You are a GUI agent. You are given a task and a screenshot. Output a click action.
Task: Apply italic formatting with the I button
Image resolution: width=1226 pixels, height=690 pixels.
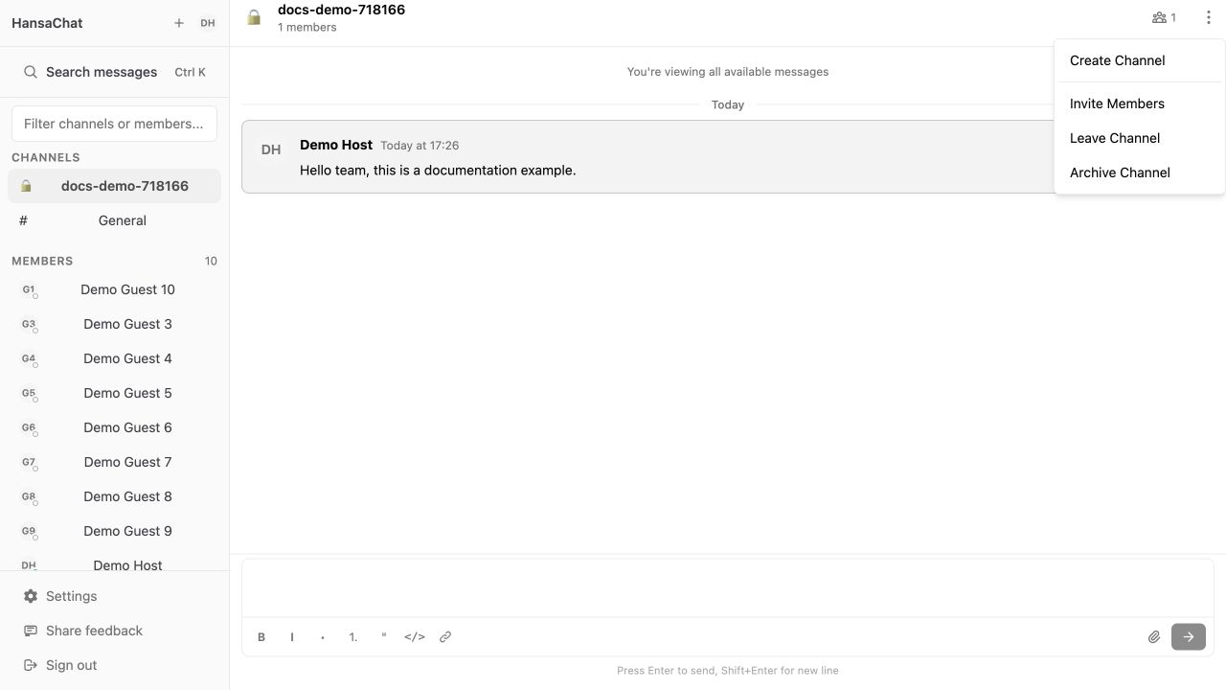coord(292,637)
